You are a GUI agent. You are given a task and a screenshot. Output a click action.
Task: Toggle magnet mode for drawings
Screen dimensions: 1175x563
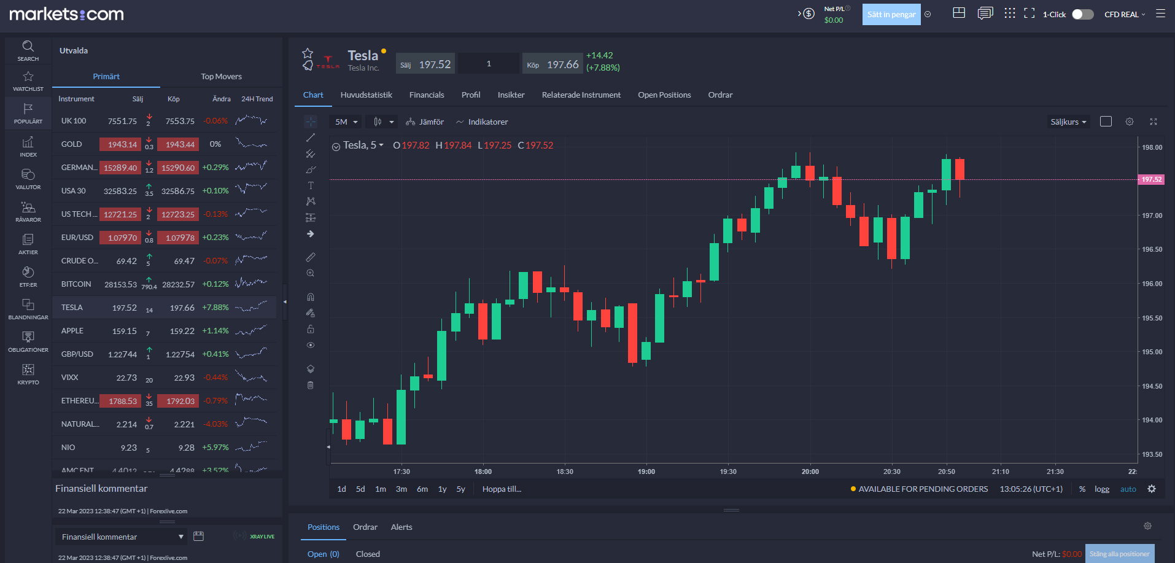(x=311, y=297)
